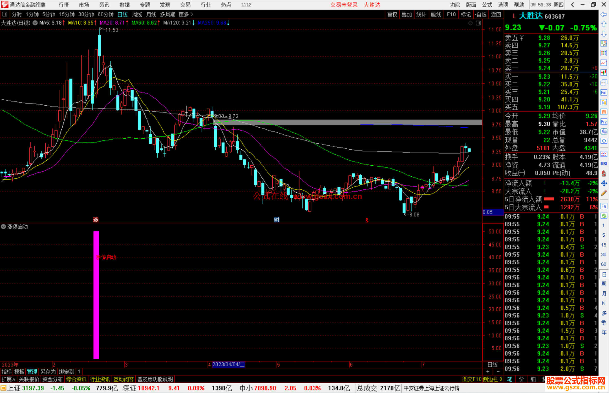Viewport: 609px width, 393px height.
Task: Click the candlestick chart sidebar icon
Action: (x=604, y=73)
